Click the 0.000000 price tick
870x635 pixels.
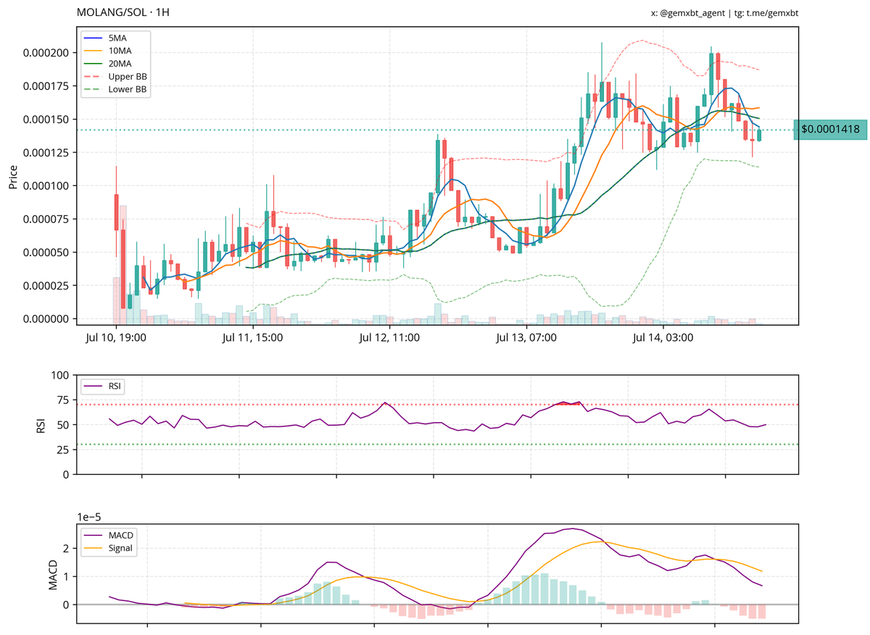point(46,319)
